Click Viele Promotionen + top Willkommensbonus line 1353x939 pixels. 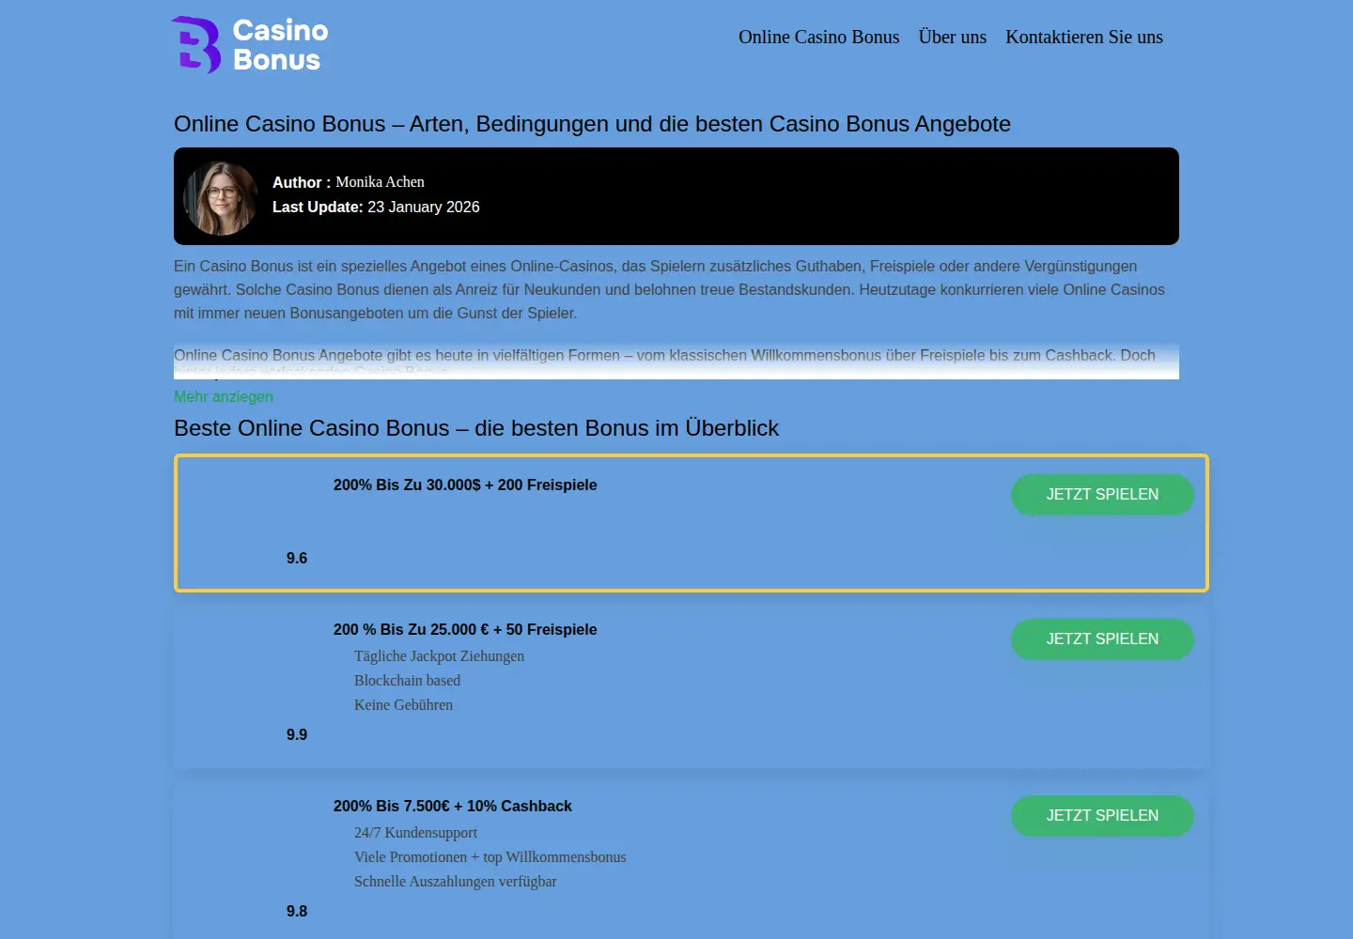click(490, 856)
